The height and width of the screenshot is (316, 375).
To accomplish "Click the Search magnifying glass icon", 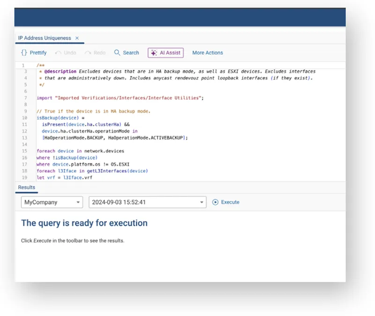I will (117, 53).
